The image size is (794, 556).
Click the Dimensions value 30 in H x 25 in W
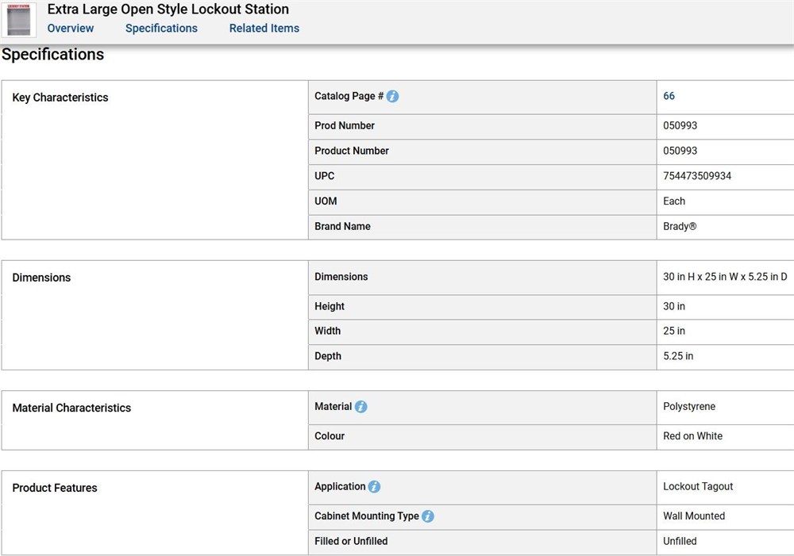pos(724,277)
